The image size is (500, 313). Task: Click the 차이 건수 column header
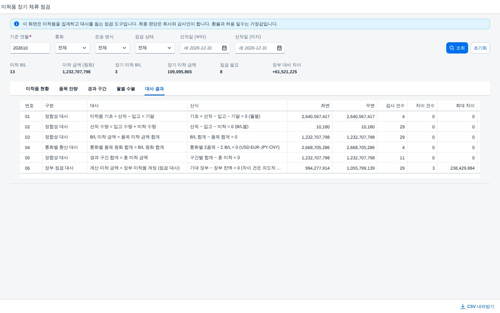(x=422, y=106)
